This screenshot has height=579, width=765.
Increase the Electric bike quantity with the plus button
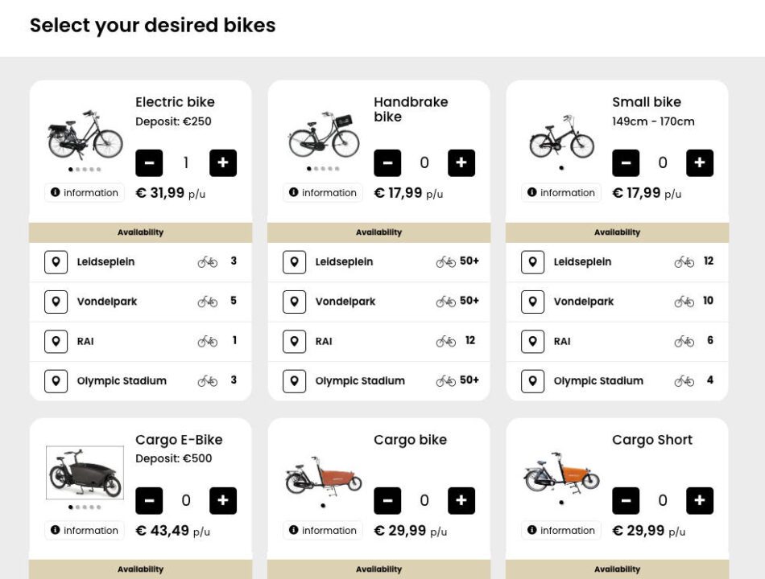(223, 162)
